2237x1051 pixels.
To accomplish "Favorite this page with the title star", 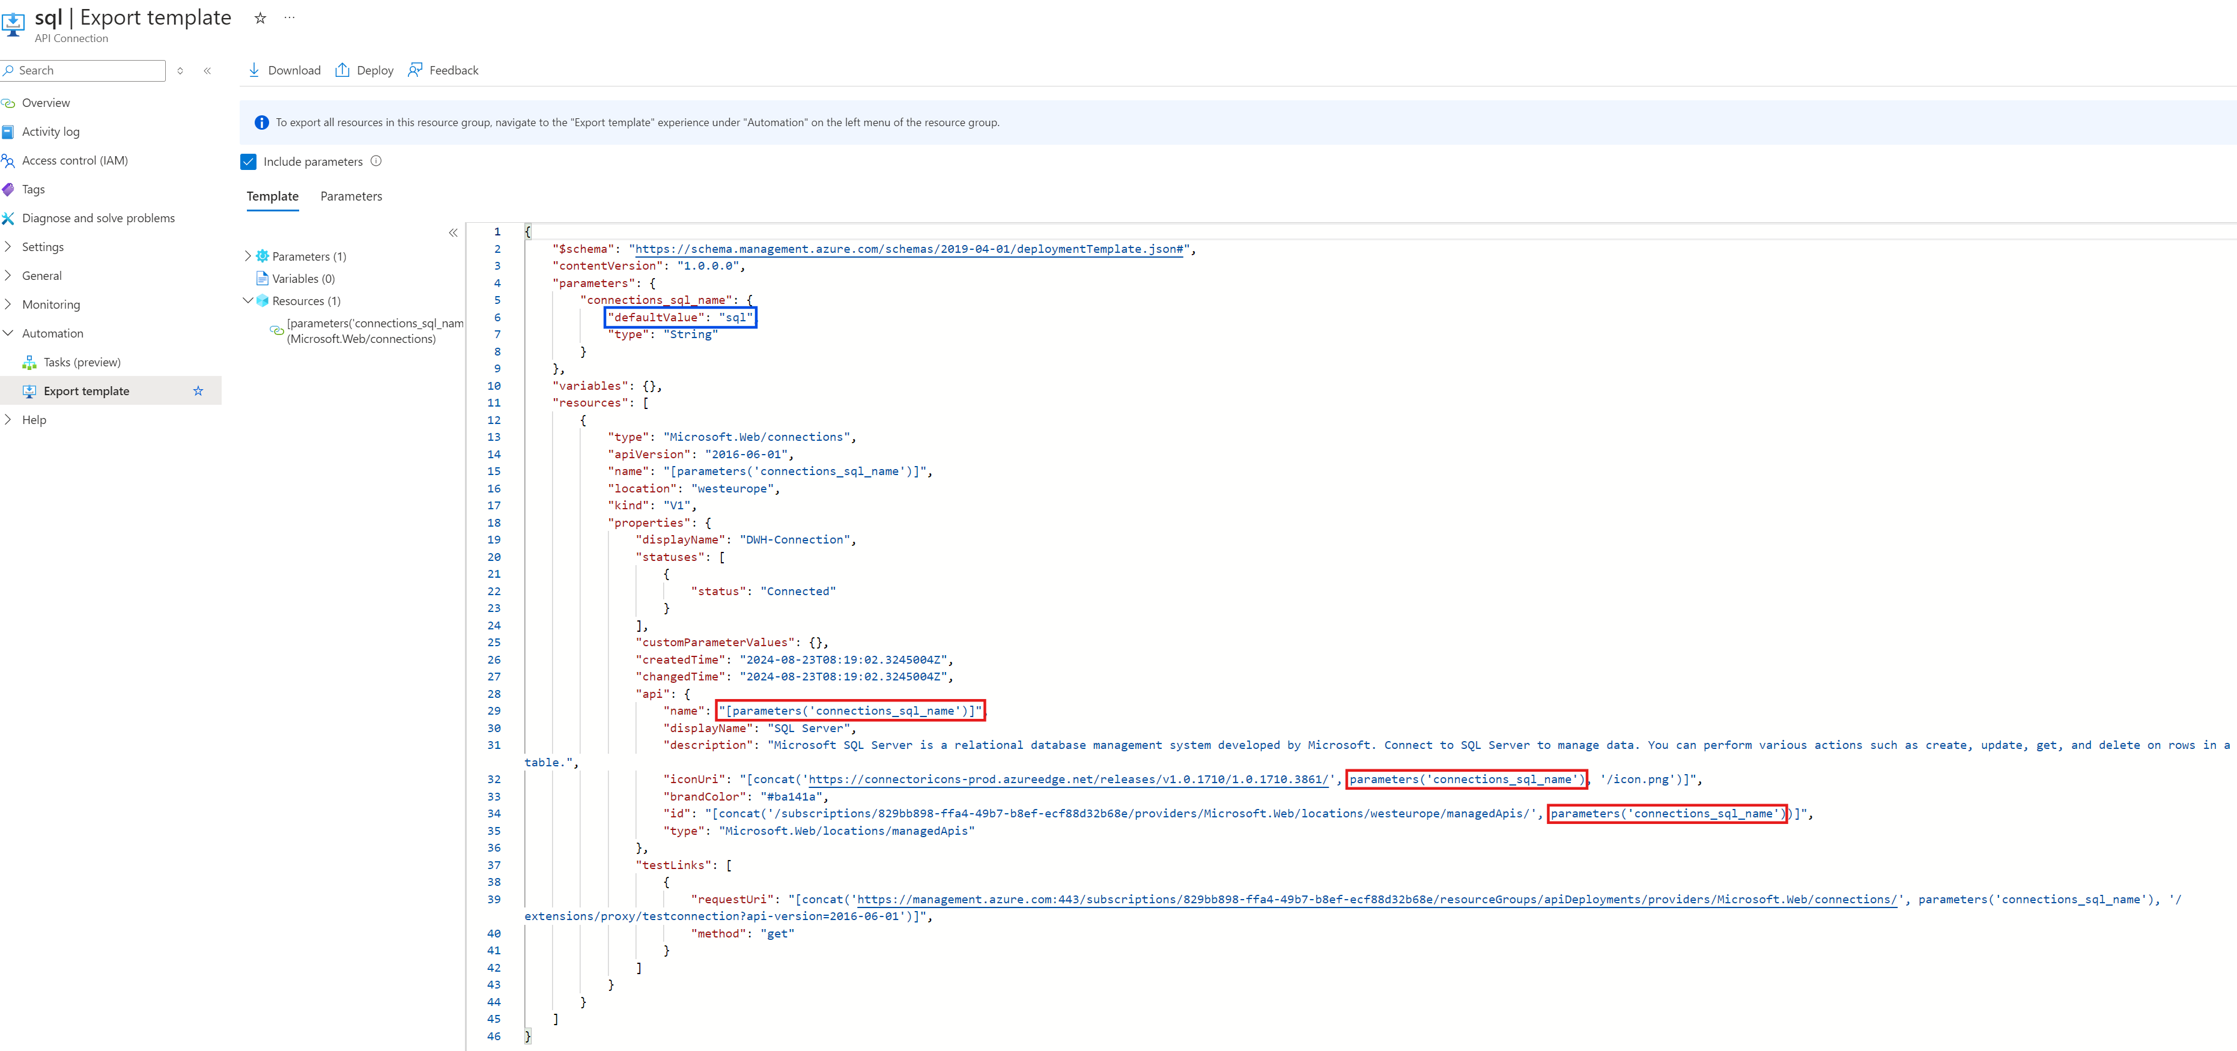I will click(260, 17).
